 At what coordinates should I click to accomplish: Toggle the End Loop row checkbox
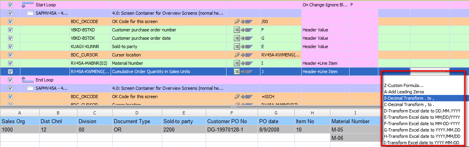pyautogui.click(x=10, y=80)
